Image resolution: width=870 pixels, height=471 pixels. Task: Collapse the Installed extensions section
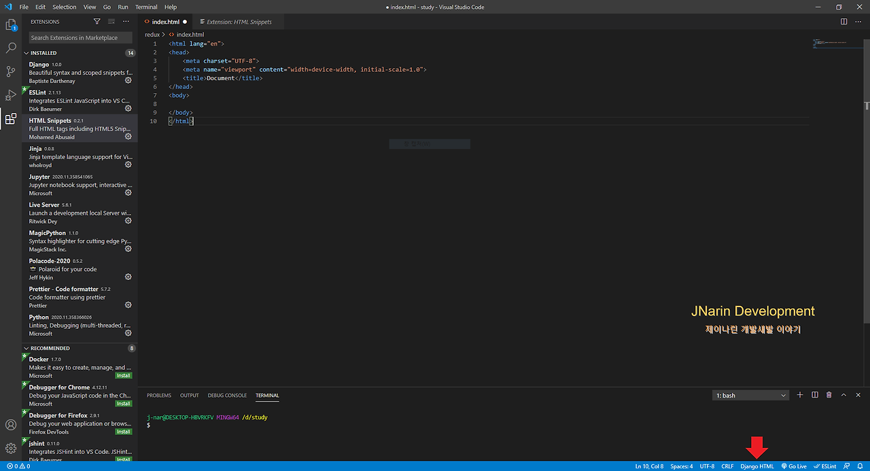[81, 52]
